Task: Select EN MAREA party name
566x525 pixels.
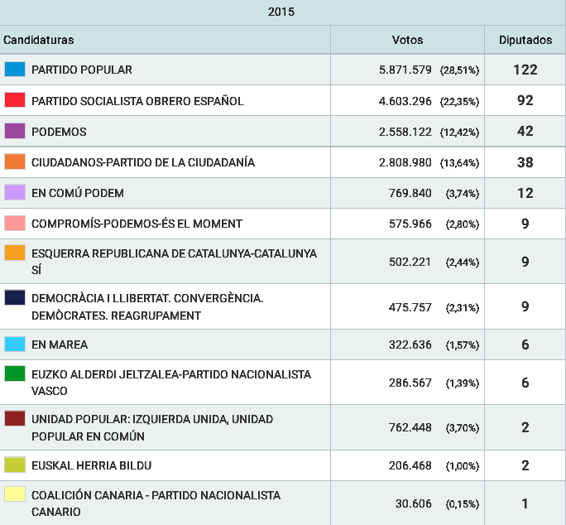Action: [60, 344]
